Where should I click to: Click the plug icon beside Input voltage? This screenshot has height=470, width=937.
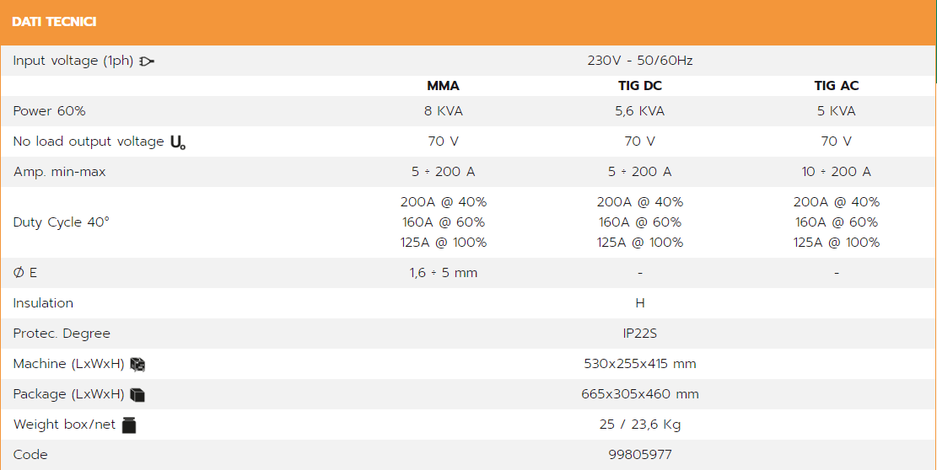coord(147,61)
